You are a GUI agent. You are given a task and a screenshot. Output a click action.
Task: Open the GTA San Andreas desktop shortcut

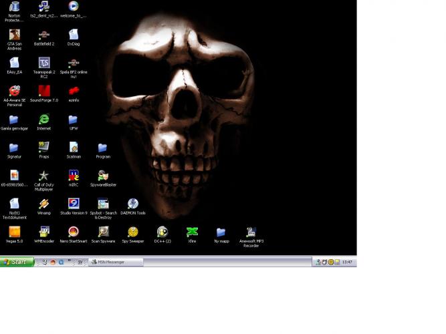click(x=14, y=35)
